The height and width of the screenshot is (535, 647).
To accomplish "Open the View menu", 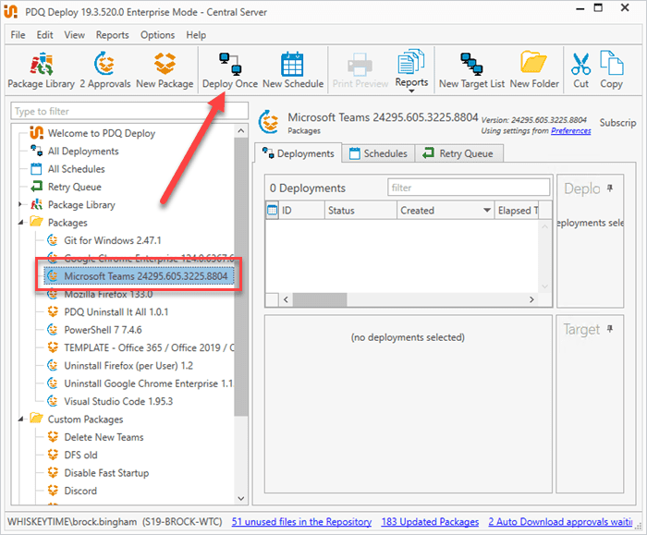I will tap(74, 35).
